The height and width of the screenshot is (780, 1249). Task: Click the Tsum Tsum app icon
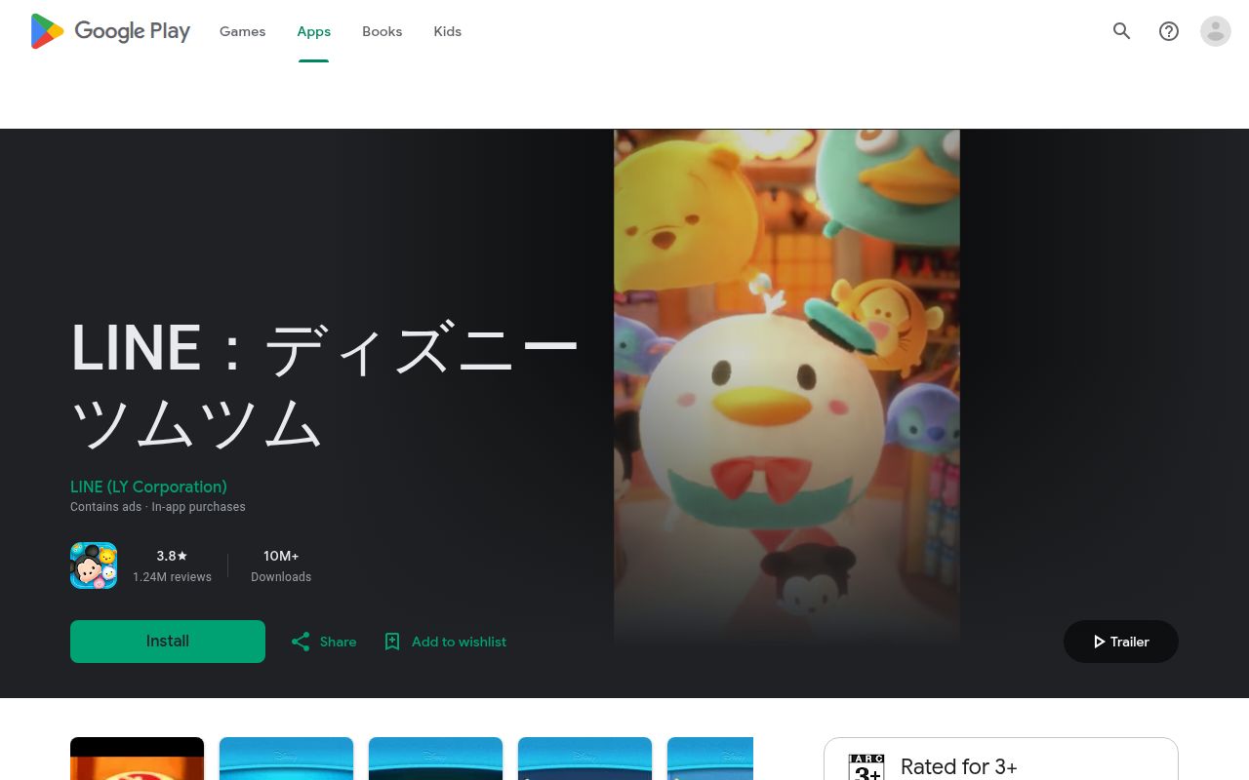click(x=94, y=565)
